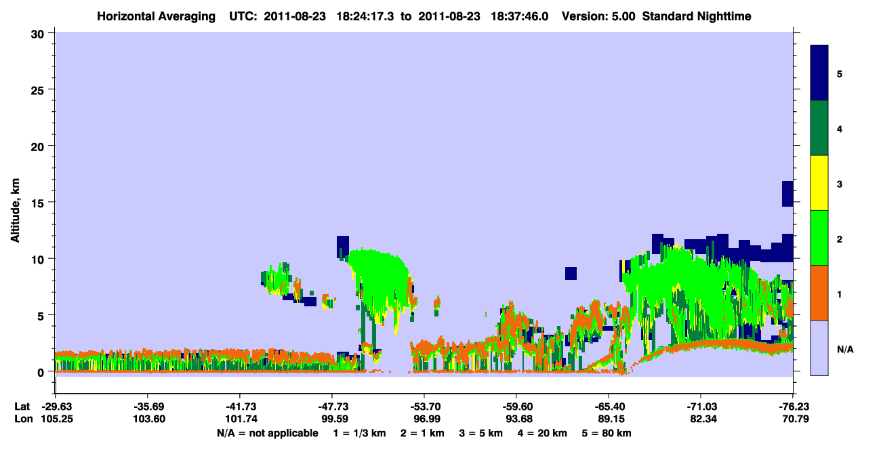Click the dark blue block near 15 km altitude

[x=787, y=193]
